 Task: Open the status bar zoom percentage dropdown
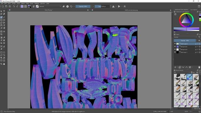pos(187,112)
